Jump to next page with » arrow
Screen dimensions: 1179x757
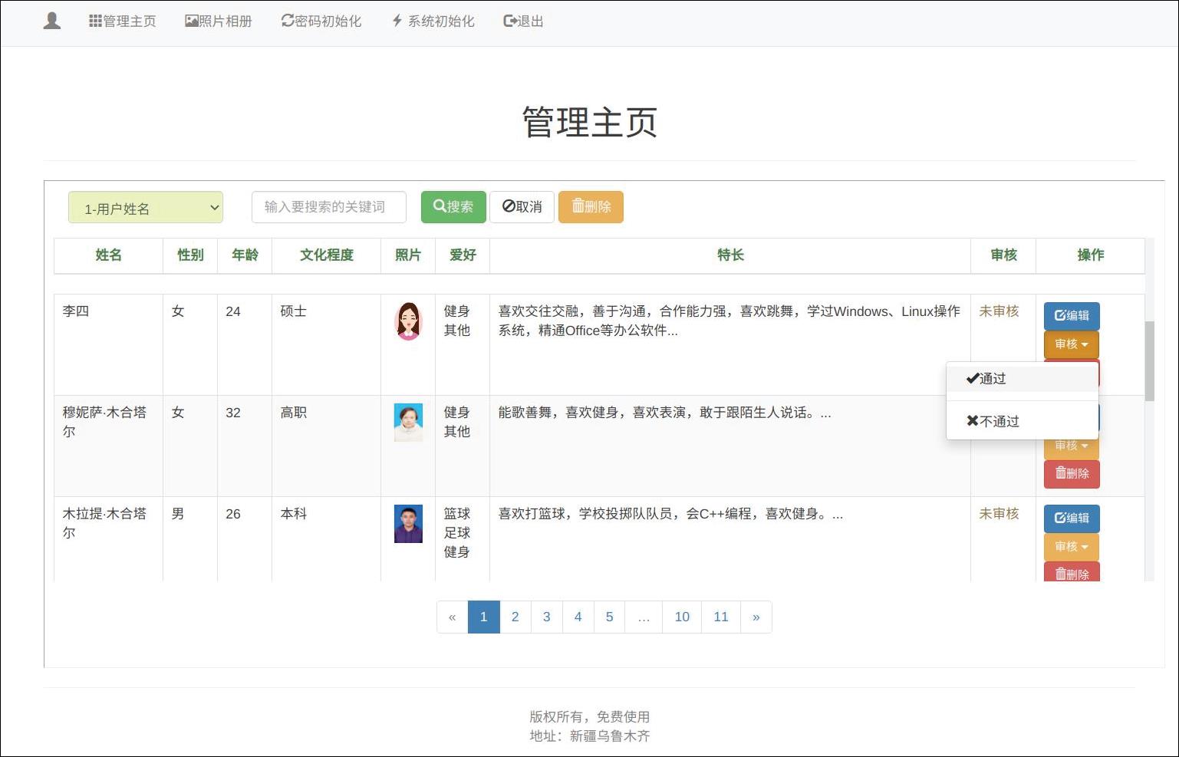point(756,617)
